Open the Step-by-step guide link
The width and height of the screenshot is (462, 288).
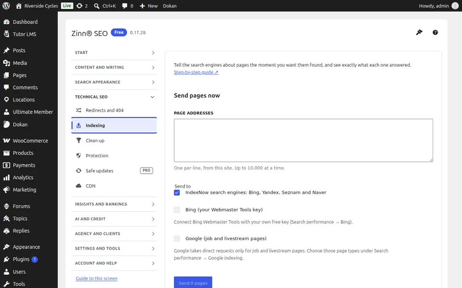point(196,72)
